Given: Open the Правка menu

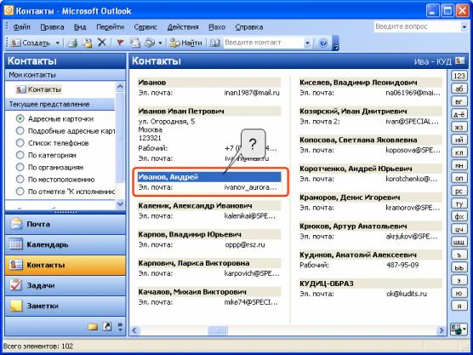Looking at the screenshot, I should (52, 27).
